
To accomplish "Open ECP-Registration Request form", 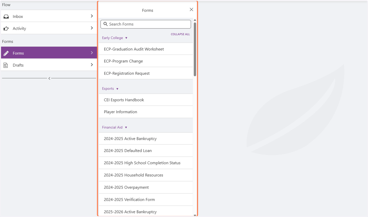I will click(146, 73).
